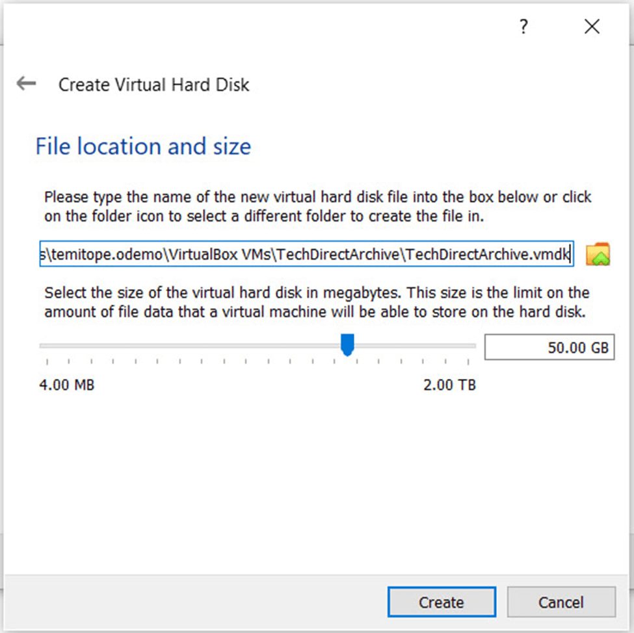The height and width of the screenshot is (633, 634).
Task: Open help with the question mark icon
Action: pos(523,27)
